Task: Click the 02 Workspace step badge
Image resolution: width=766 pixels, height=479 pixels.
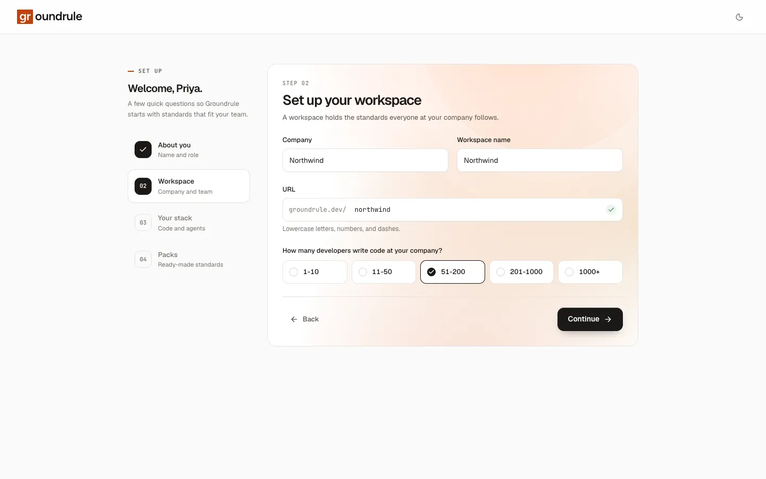Action: (143, 186)
